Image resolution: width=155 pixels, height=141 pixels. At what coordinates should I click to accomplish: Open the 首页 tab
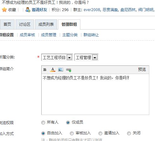pyautogui.click(x=7, y=24)
